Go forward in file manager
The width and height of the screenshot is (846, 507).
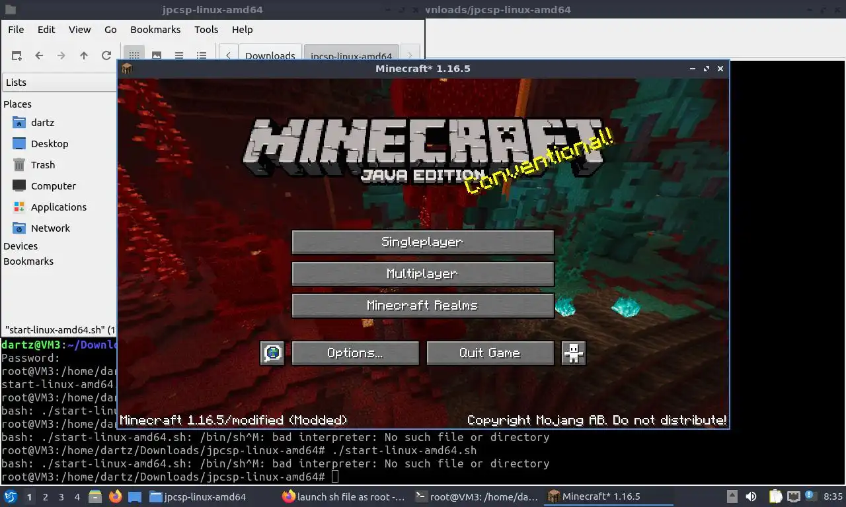[61, 56]
